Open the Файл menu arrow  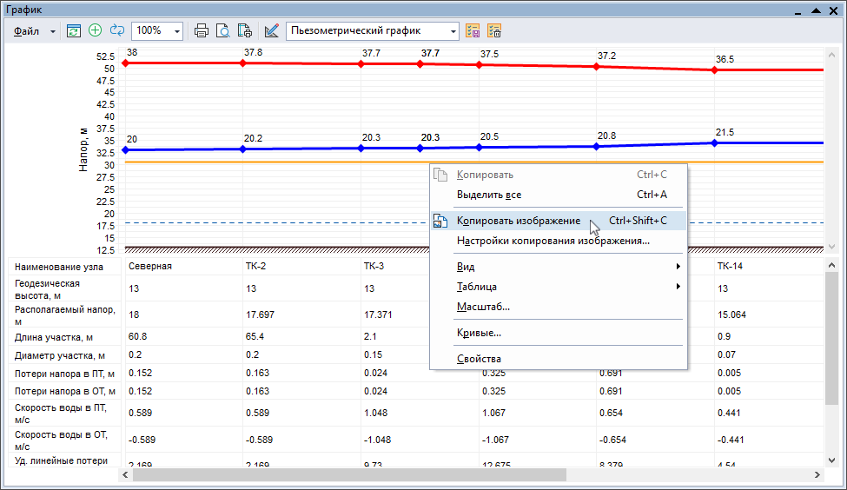[52, 30]
